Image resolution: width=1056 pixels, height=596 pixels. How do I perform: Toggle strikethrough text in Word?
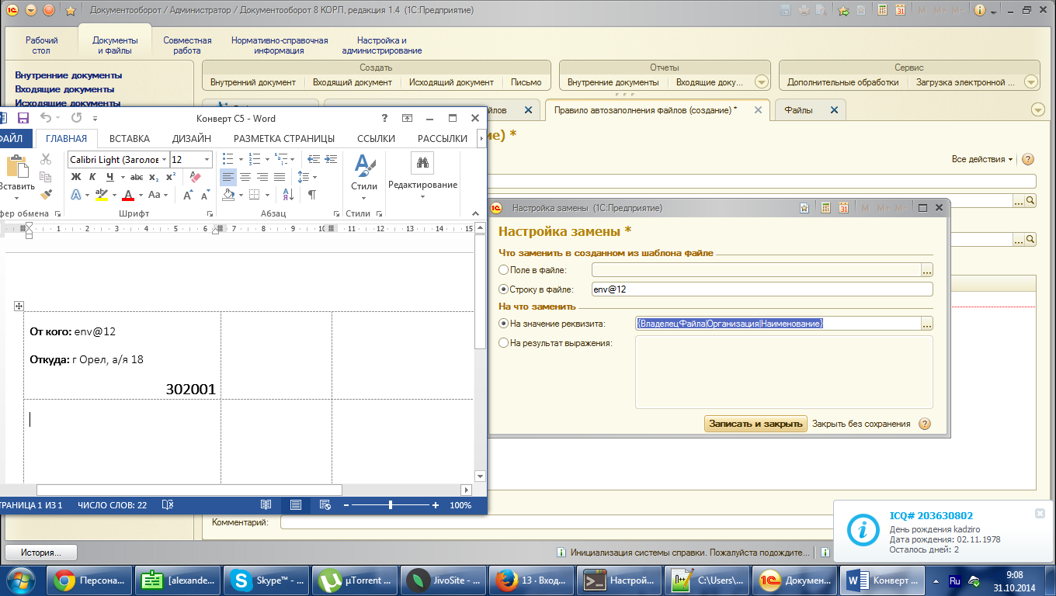(x=137, y=177)
